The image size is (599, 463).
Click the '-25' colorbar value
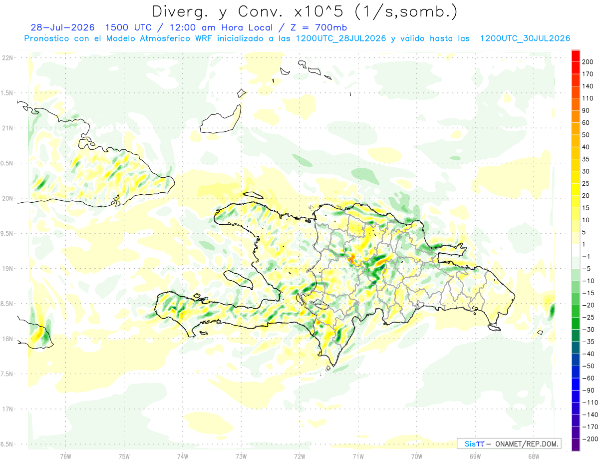coord(589,317)
